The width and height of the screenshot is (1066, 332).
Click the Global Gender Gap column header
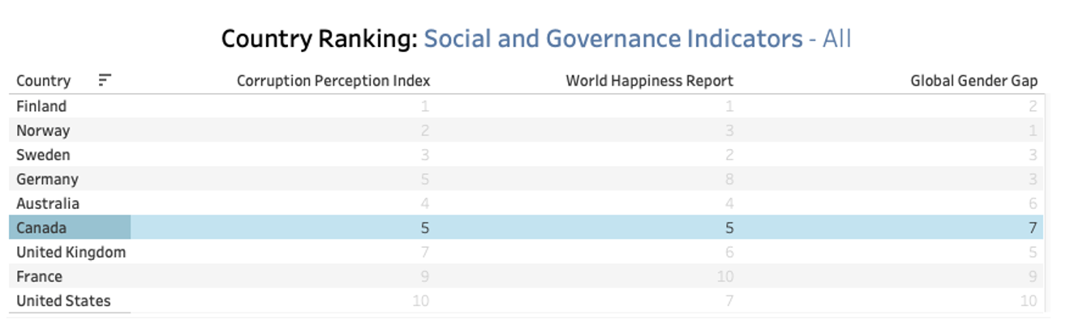pos(974,81)
